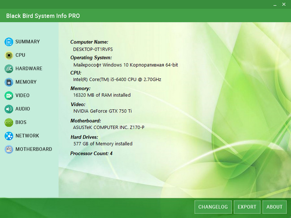Click the Video: heading in summary

click(78, 104)
